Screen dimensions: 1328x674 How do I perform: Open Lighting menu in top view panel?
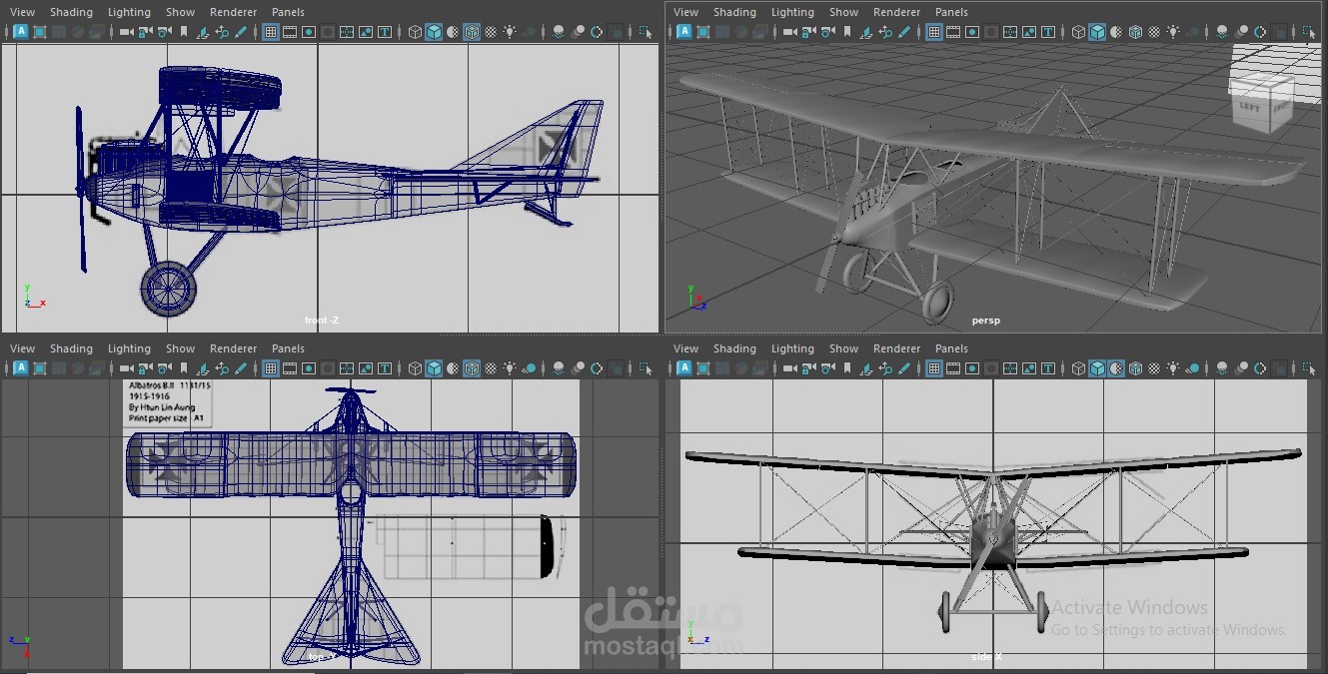click(129, 348)
